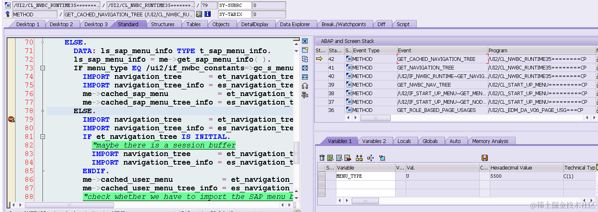Switch to the Desktop 2 tab
Image resolution: width=598 pixels, height=212 pixels.
click(x=61, y=24)
